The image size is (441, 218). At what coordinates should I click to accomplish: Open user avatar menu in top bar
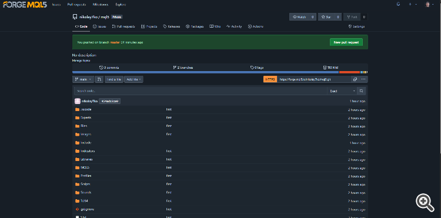point(429,4)
